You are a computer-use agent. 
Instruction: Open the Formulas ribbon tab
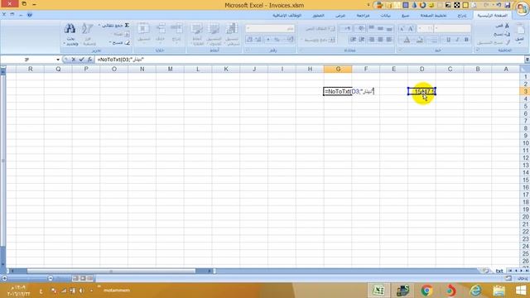pos(406,16)
